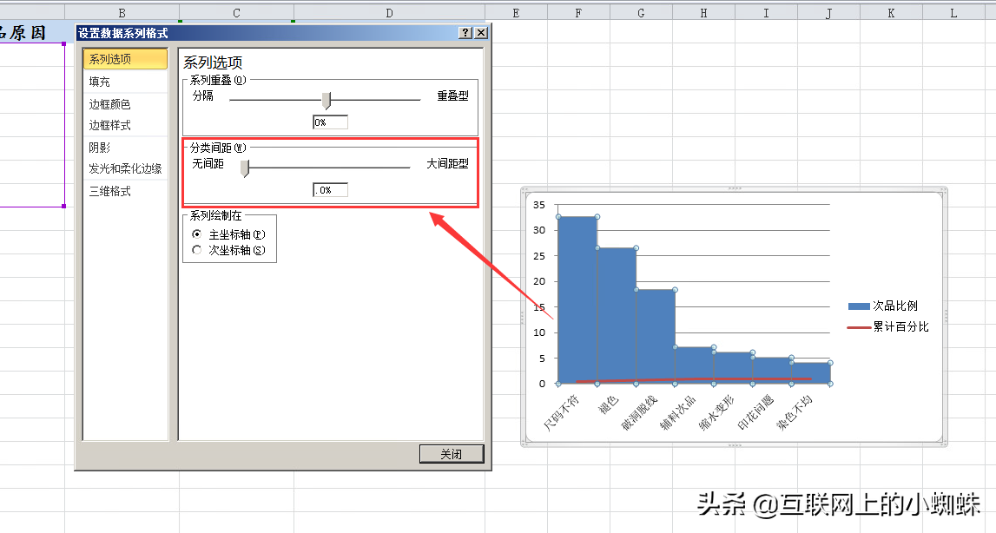This screenshot has height=533, width=996.
Task: Close the 设置数据系列格式 dialog with X
Action: [481, 33]
